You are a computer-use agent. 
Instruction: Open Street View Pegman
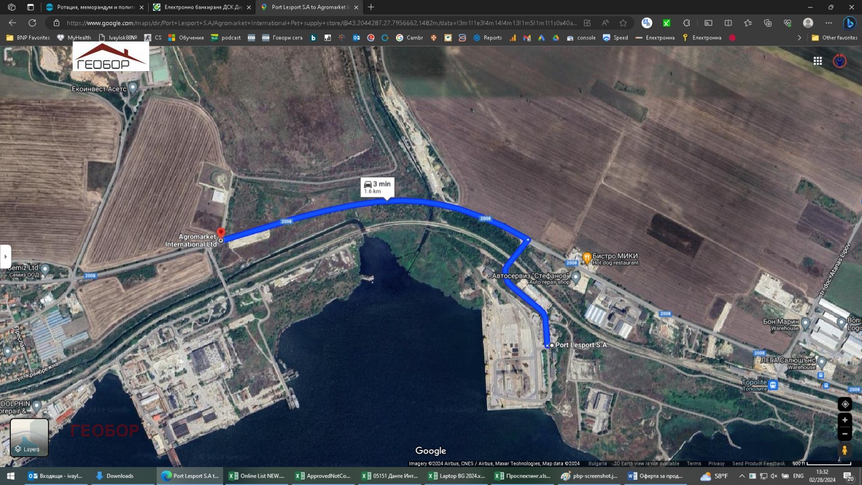[845, 450]
